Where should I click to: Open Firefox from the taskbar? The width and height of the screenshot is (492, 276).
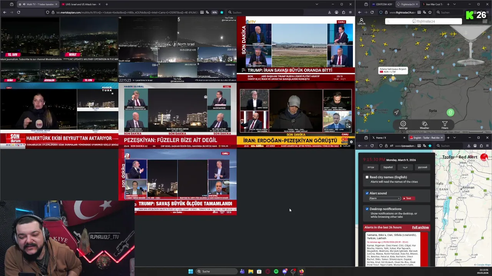click(301, 271)
